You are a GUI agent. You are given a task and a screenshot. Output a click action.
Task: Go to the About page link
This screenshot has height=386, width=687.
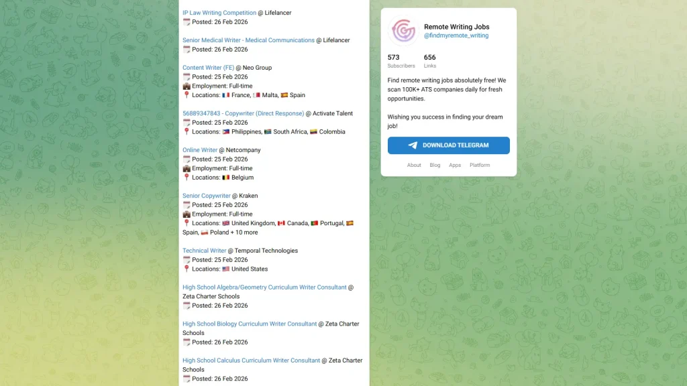(x=413, y=166)
